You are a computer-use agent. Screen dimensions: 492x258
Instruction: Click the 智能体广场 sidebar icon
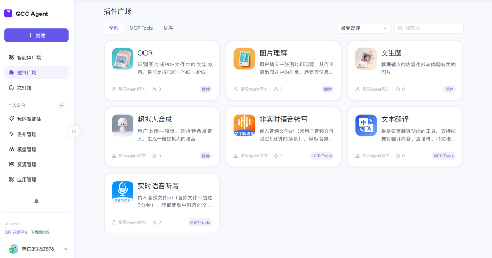pos(11,57)
